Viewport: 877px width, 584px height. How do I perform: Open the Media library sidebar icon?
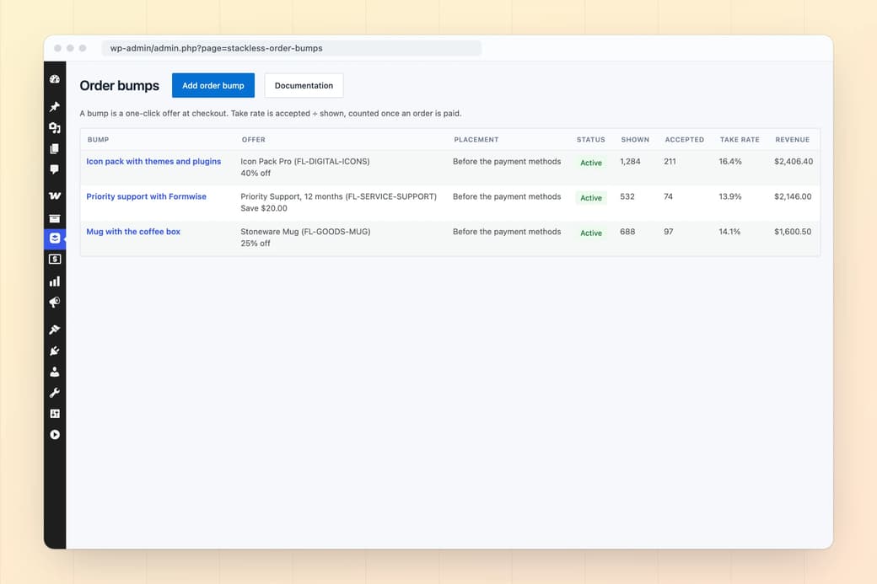point(55,128)
